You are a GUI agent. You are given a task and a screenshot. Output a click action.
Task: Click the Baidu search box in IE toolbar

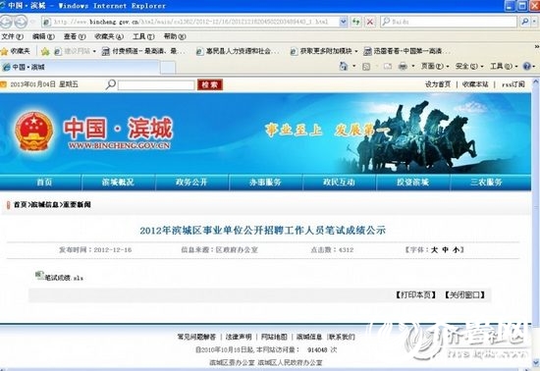click(449, 22)
